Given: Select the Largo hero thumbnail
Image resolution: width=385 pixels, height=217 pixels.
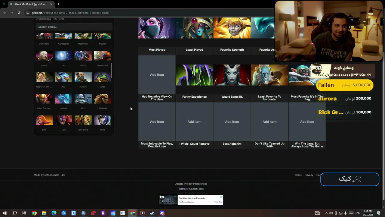Looking at the screenshot, I should pyautogui.click(x=103, y=77).
